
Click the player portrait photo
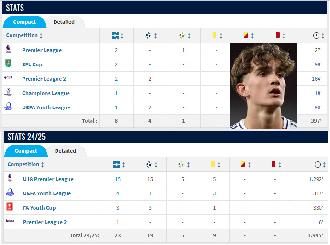(263, 85)
